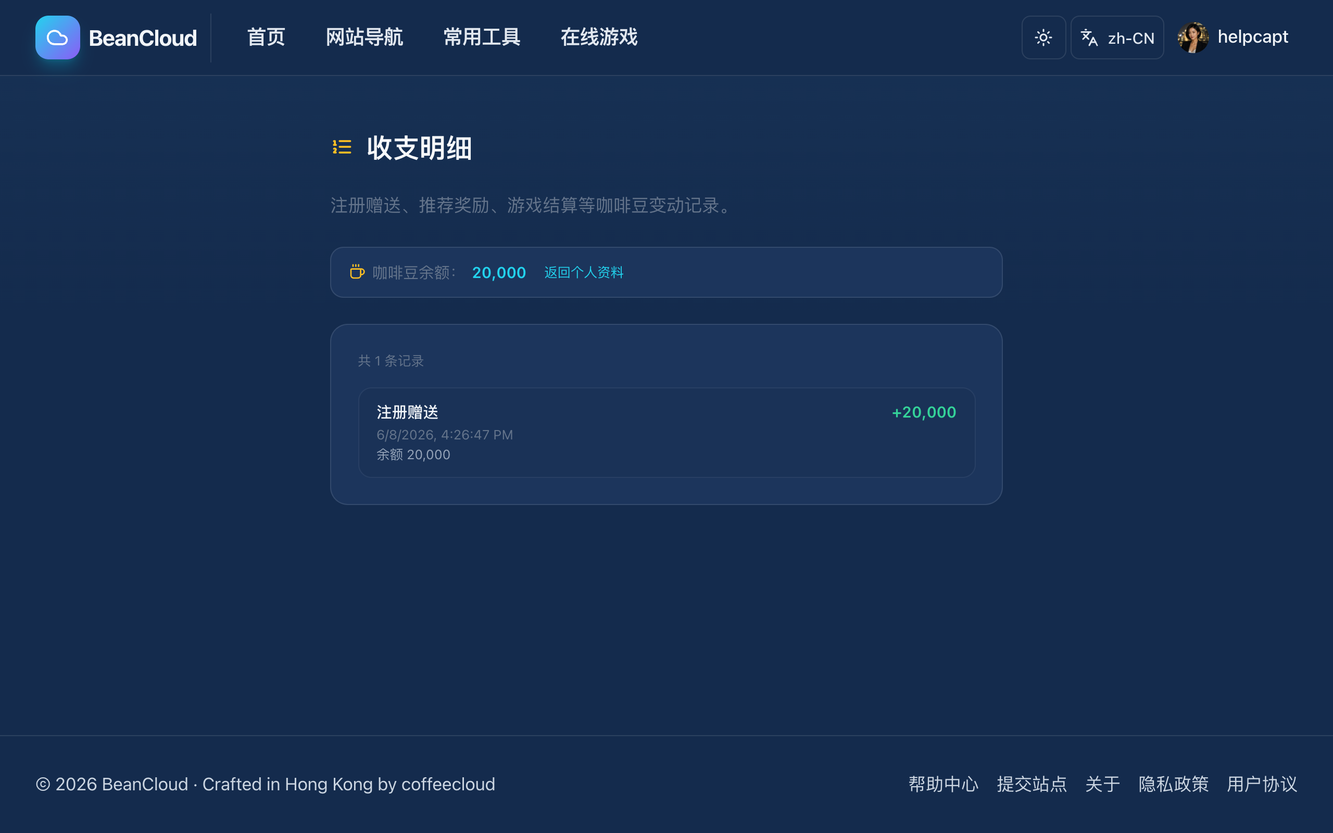Click the cyan 20,000 balance value

point(499,272)
